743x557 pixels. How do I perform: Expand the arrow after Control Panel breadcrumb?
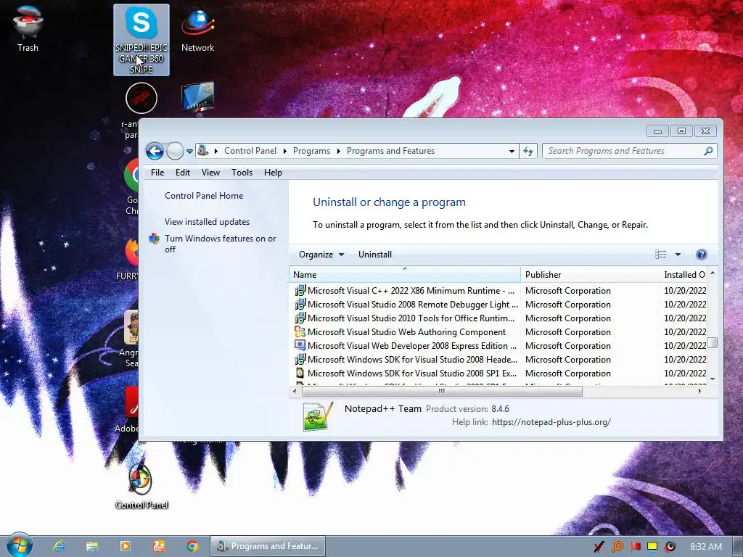point(284,151)
